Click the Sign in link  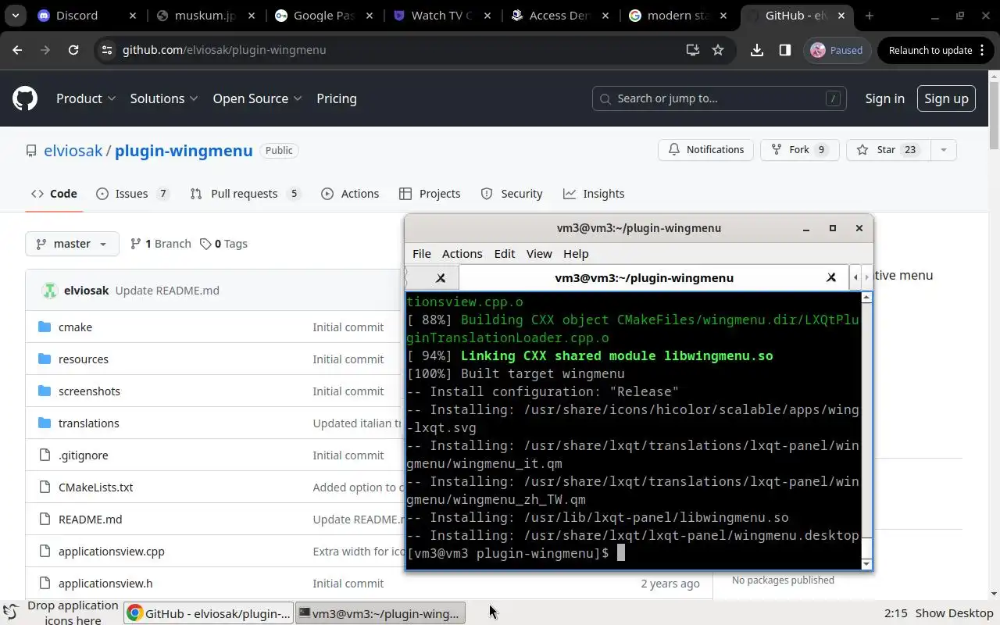tap(884, 98)
